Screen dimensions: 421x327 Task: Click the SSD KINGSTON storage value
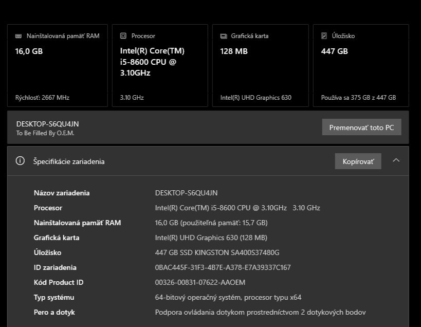(217, 252)
